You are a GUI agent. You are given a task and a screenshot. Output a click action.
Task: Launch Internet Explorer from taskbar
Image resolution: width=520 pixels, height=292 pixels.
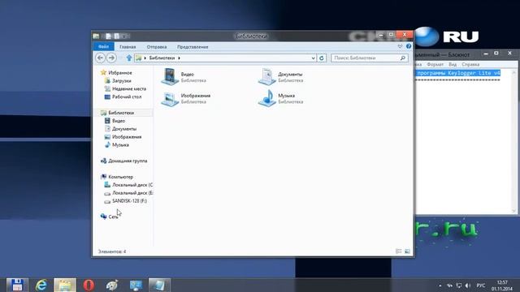[41, 285]
